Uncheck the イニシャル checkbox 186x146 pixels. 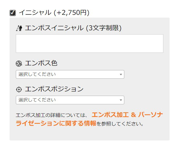coord(13,13)
